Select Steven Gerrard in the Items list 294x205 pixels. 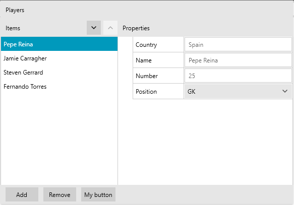click(x=59, y=72)
